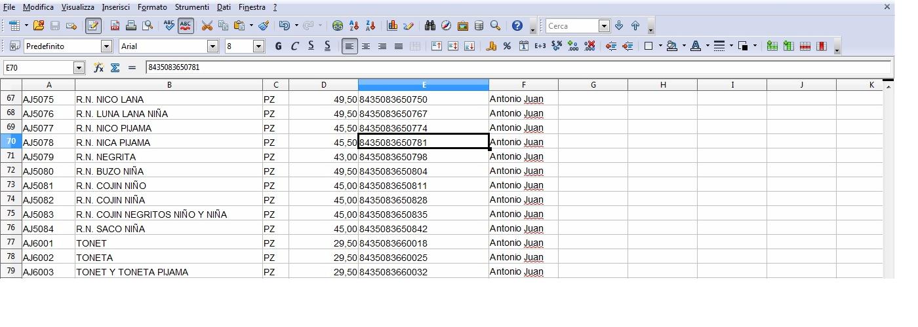Click the Copy icon
Screen dimensions: 918x327
coord(223,26)
